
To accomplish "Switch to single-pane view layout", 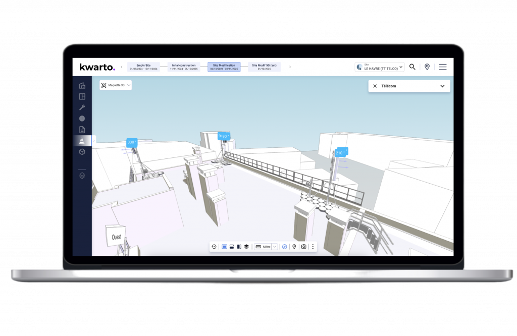I will pyautogui.click(x=224, y=247).
